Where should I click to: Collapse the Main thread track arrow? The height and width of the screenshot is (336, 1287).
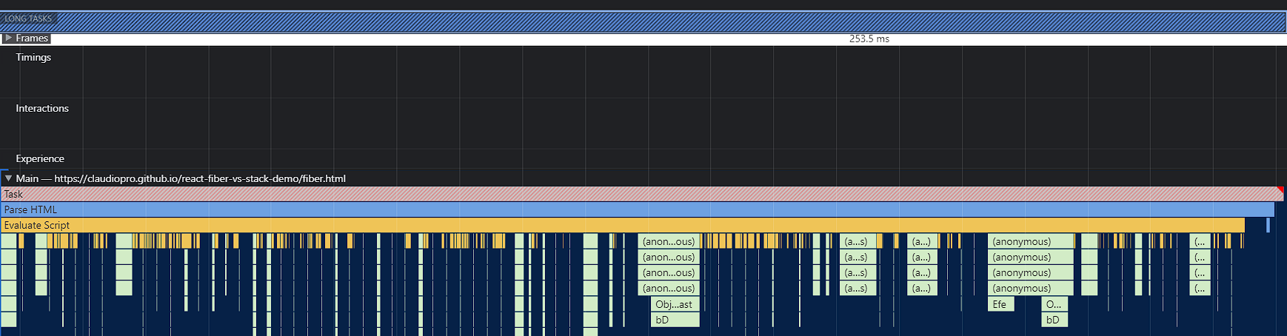click(x=8, y=178)
